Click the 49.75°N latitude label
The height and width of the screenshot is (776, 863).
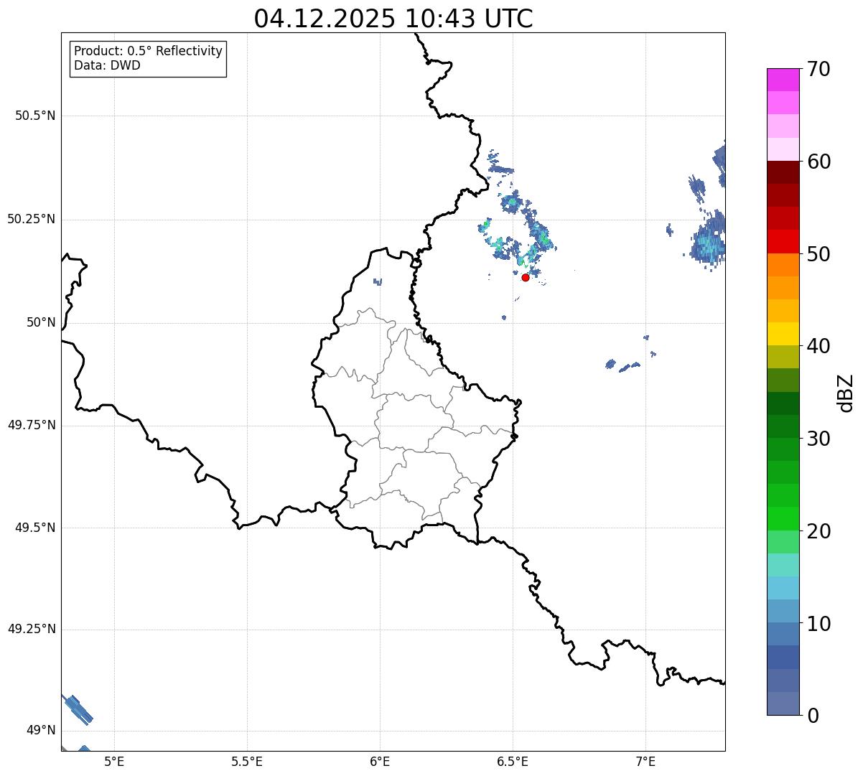[x=32, y=425]
